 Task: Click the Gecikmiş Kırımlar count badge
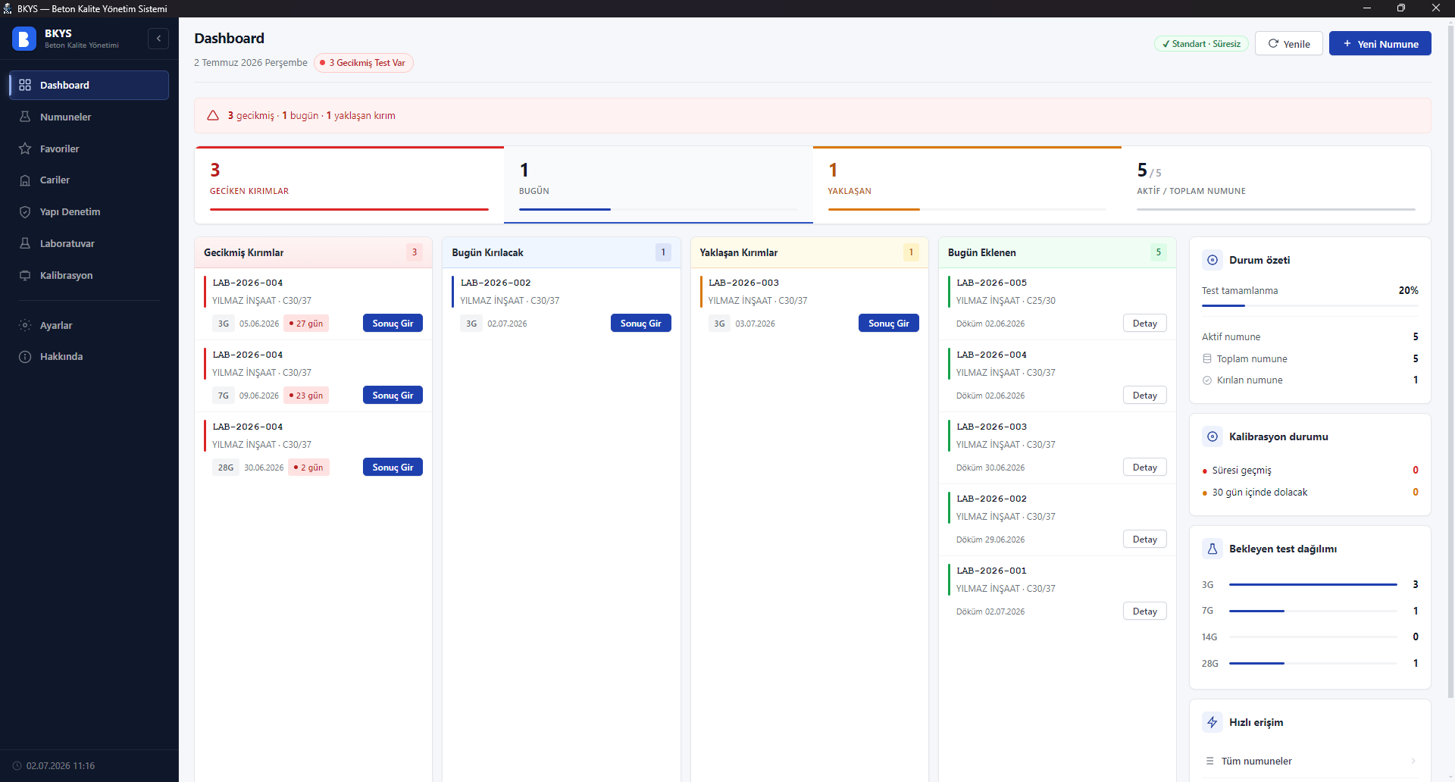pos(415,252)
